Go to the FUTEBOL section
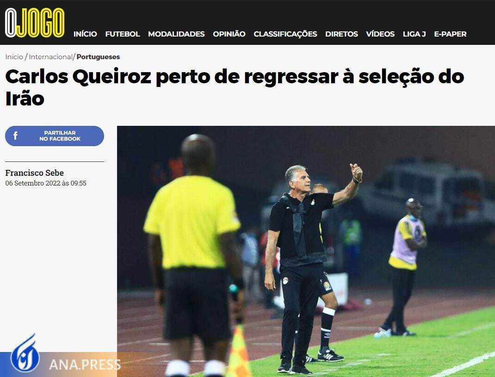 (123, 34)
